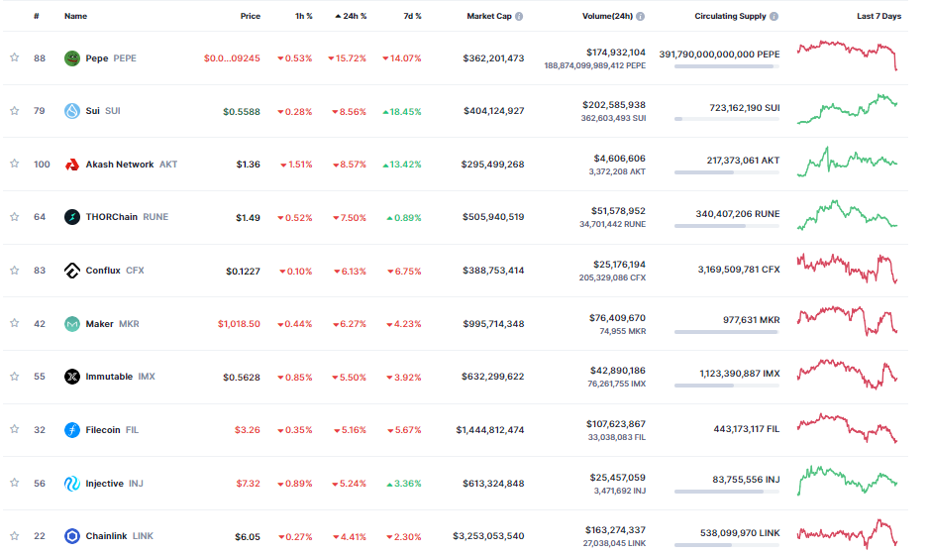The image size is (929, 555).
Task: Click the Chainlink hexagon logo
Action: (72, 536)
